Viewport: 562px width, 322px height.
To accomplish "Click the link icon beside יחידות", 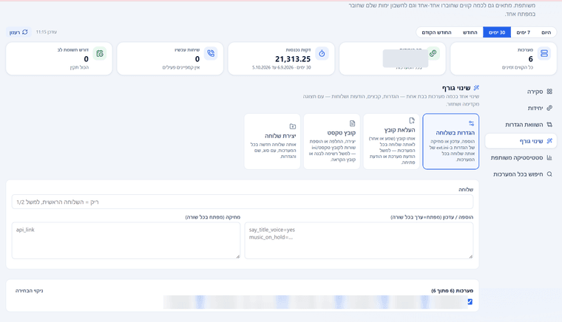I will (549, 108).
